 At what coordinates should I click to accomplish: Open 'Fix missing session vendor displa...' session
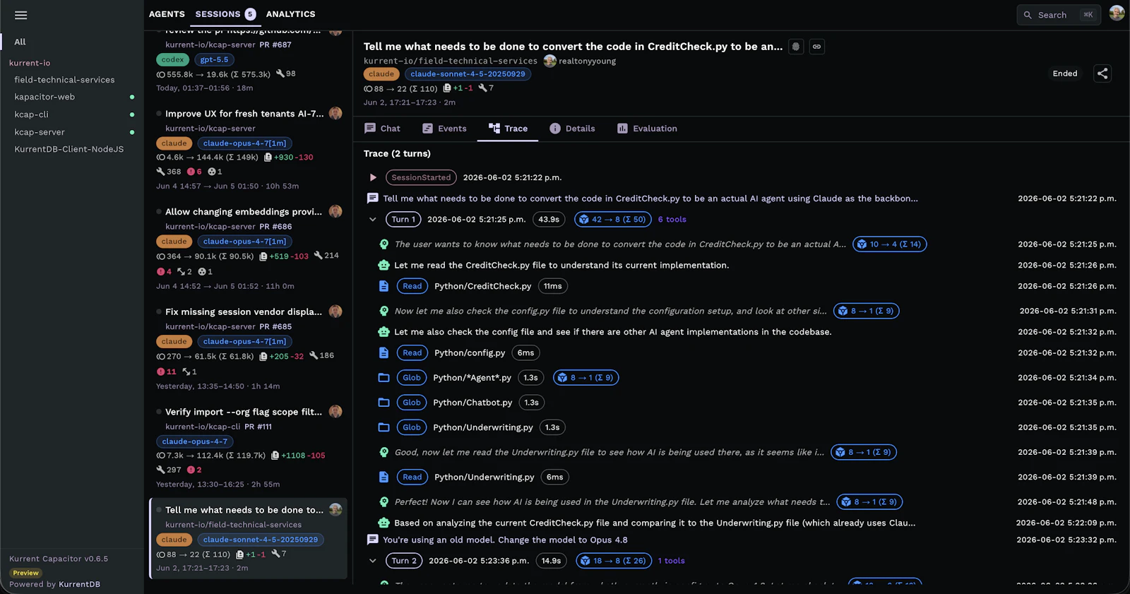pyautogui.click(x=244, y=311)
